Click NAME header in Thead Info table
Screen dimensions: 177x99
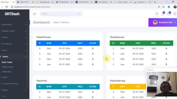click(49, 87)
